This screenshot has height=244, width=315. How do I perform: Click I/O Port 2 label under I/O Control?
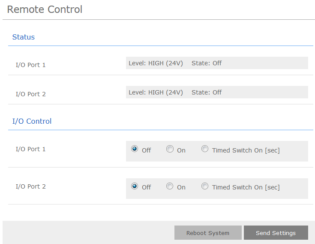(30, 186)
